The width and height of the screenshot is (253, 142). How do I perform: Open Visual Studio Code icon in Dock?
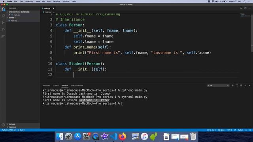113,136
